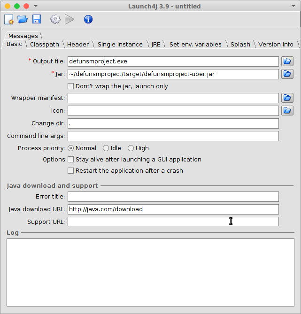
Task: Click into the Jar path field
Action: coord(173,74)
